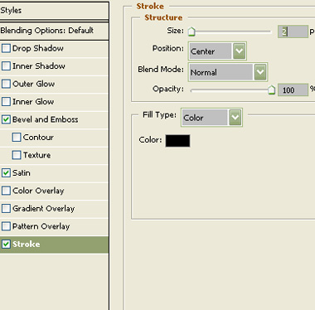Open the Contour sub-item label
The height and width of the screenshot is (310, 315).
click(38, 137)
